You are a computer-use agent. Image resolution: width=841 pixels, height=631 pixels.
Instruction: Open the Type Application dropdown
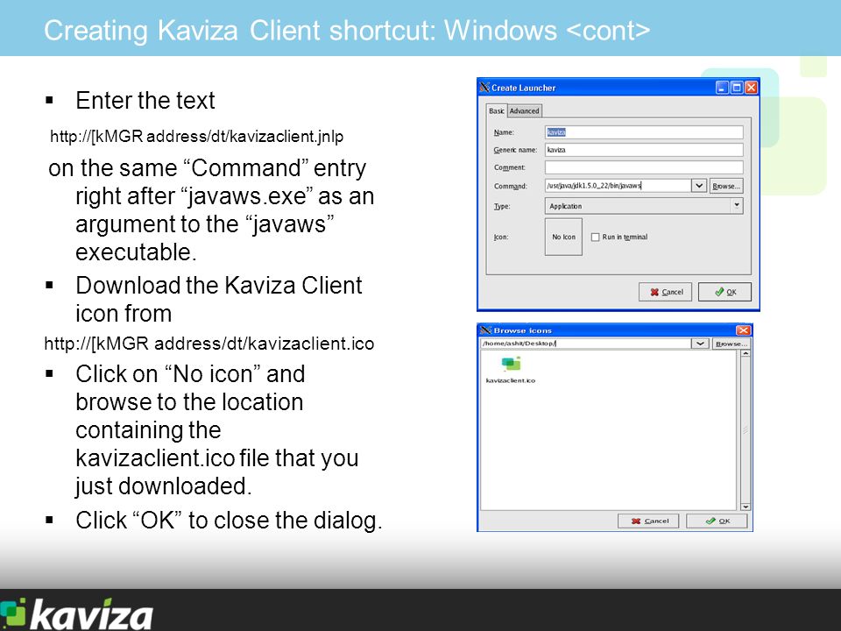pyautogui.click(x=644, y=206)
